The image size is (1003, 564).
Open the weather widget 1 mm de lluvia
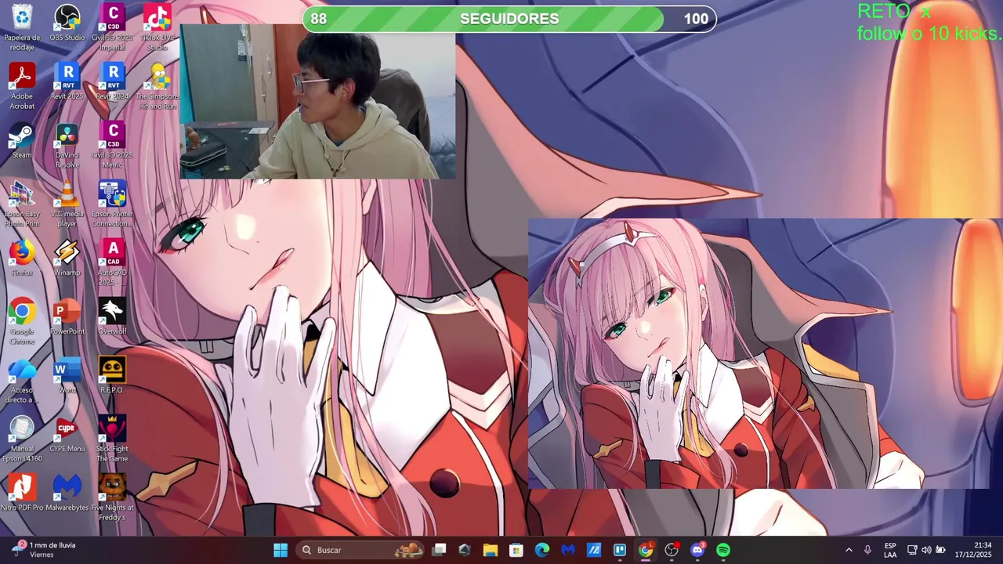click(x=45, y=550)
